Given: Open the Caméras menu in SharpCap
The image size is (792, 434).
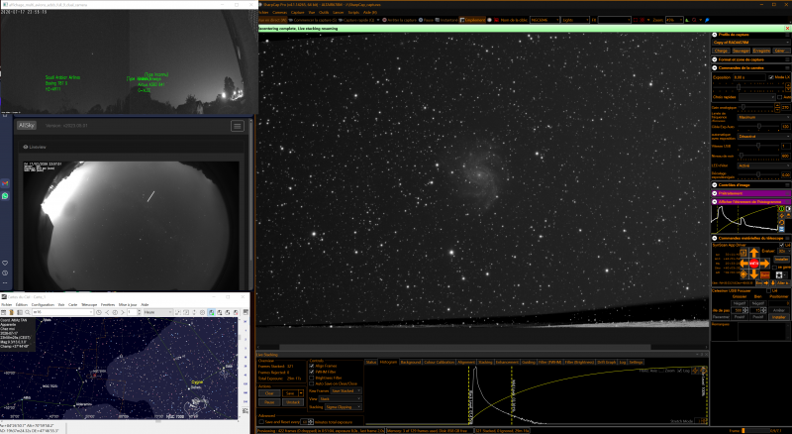Looking at the screenshot, I should 280,12.
